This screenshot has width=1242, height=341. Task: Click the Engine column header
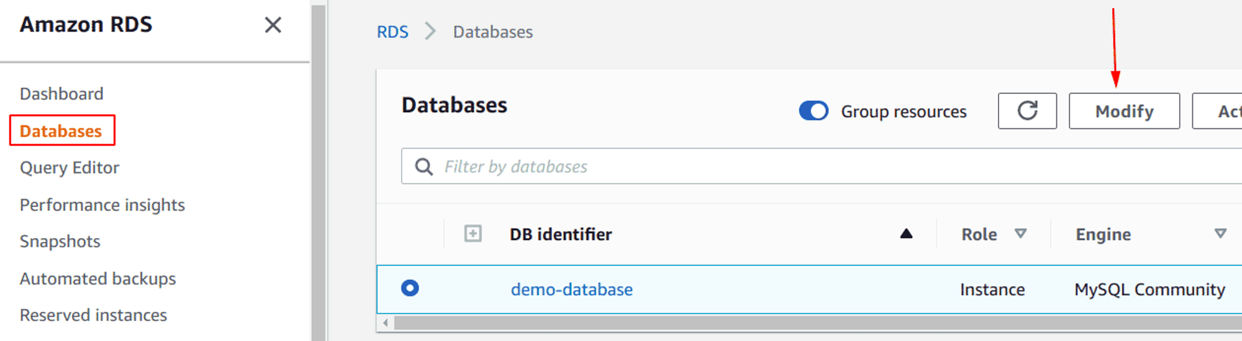tap(1104, 234)
